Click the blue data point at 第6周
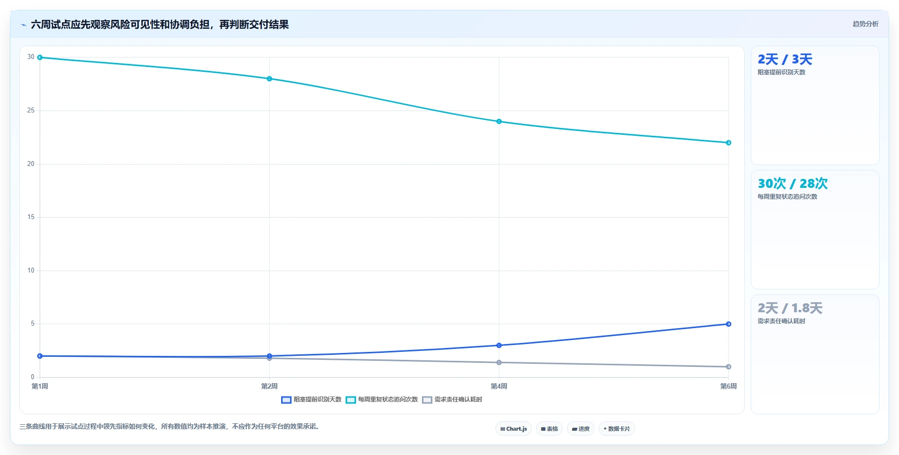Viewport: 899px width, 455px height. tap(728, 324)
